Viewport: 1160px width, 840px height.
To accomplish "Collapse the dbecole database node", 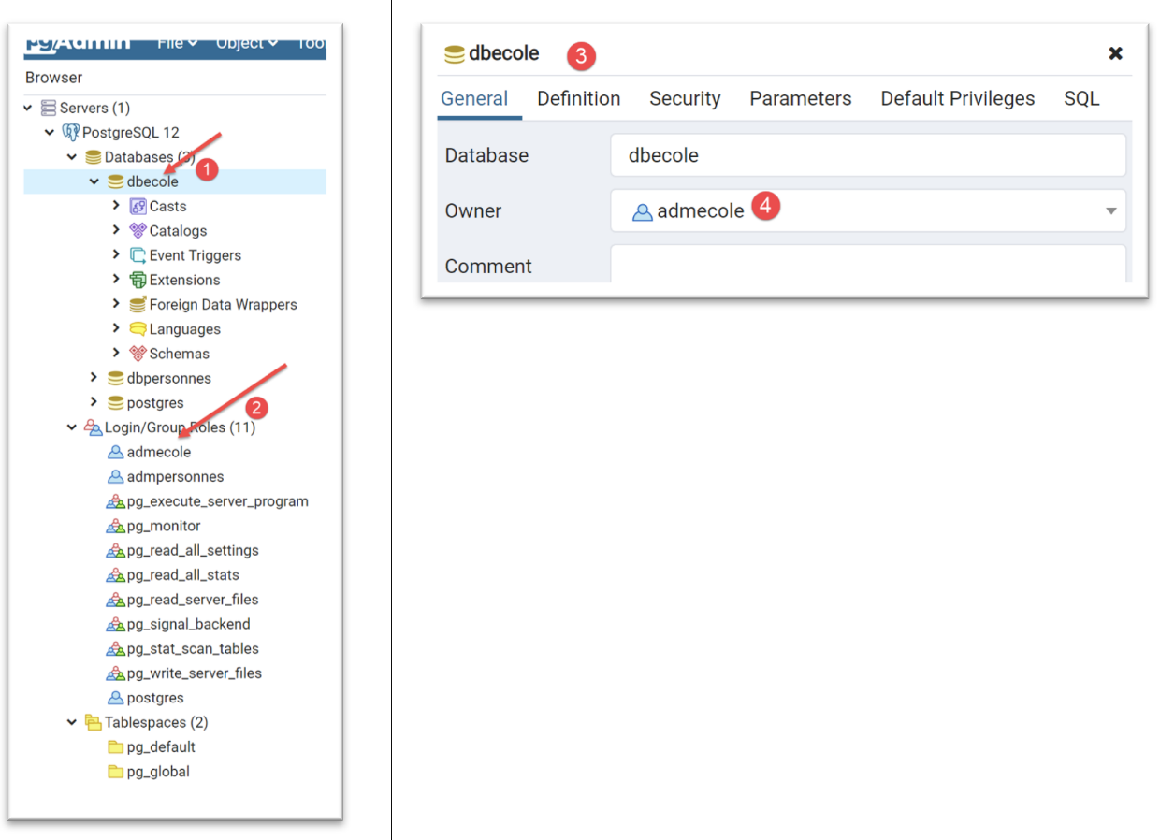I will click(x=94, y=181).
